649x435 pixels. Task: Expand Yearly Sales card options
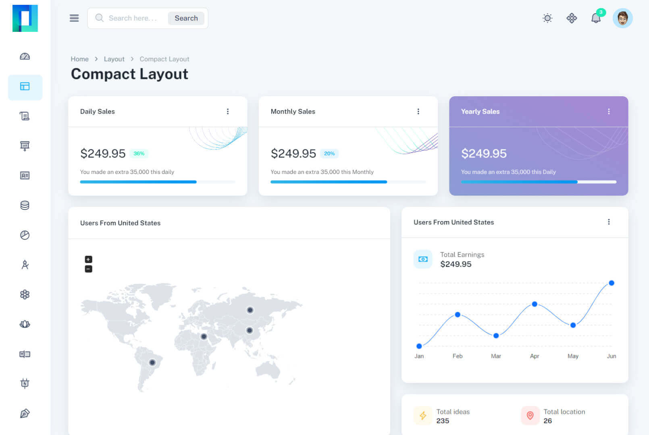[x=609, y=112]
